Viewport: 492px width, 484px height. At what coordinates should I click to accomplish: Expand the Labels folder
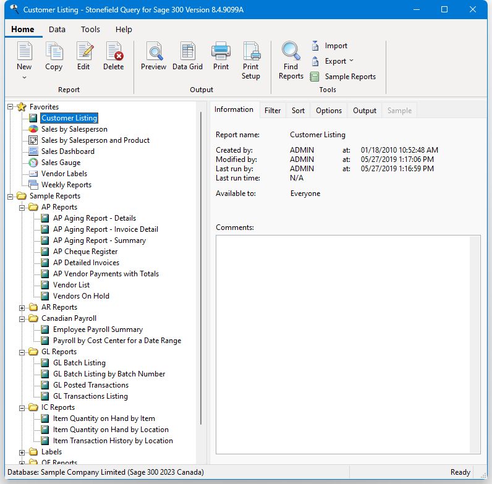[x=22, y=452]
